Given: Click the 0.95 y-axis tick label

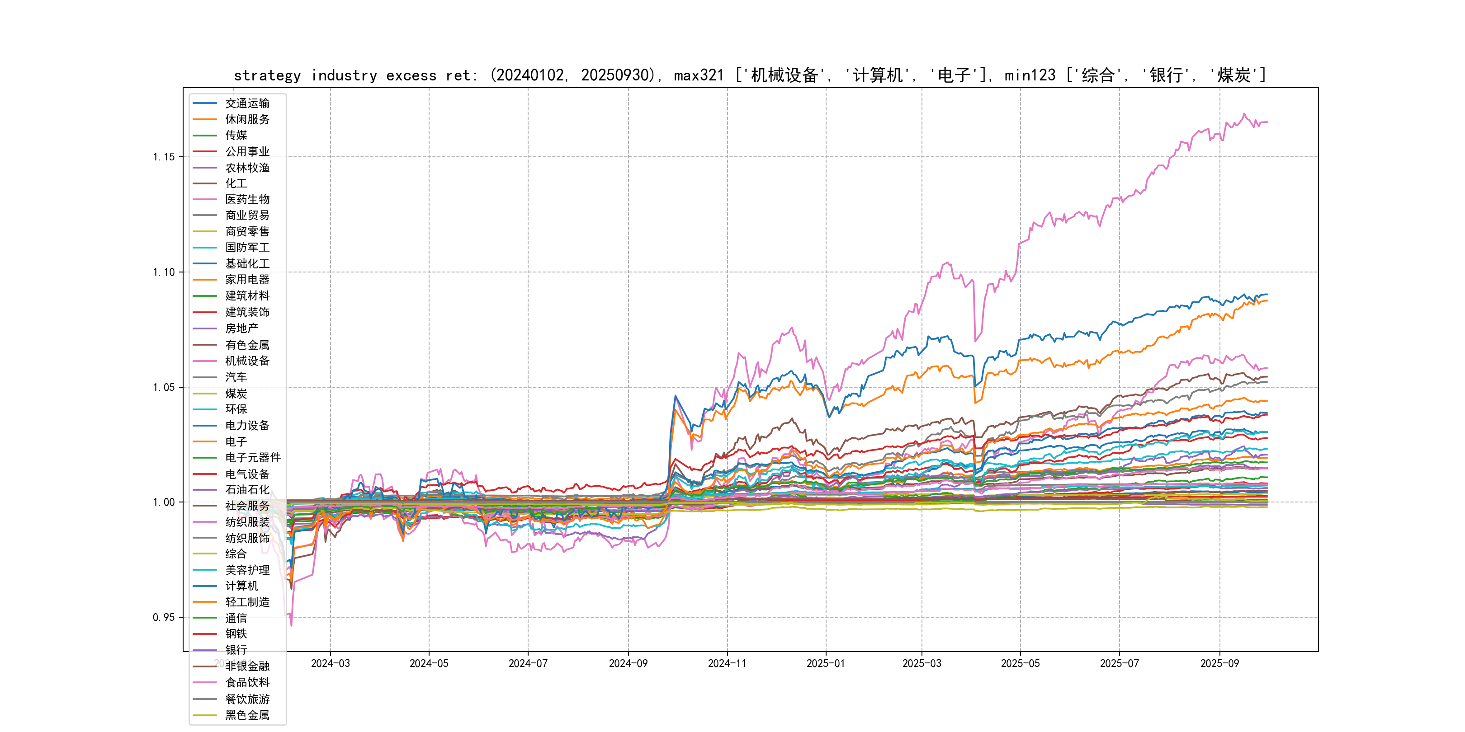Looking at the screenshot, I should pyautogui.click(x=164, y=618).
